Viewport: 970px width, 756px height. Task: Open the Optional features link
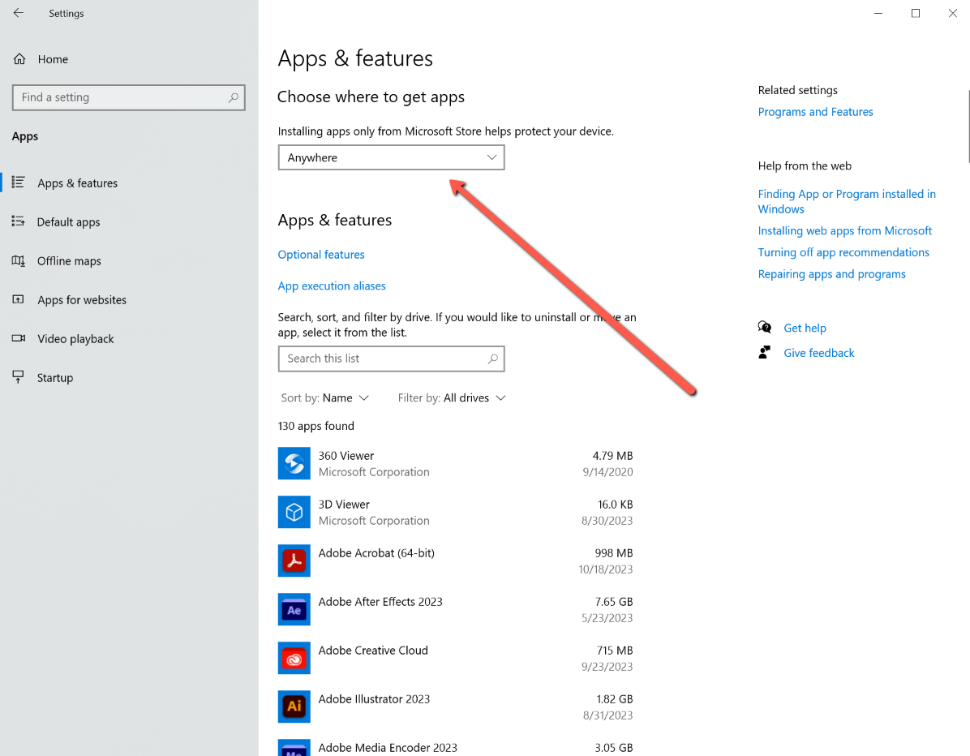(x=321, y=255)
